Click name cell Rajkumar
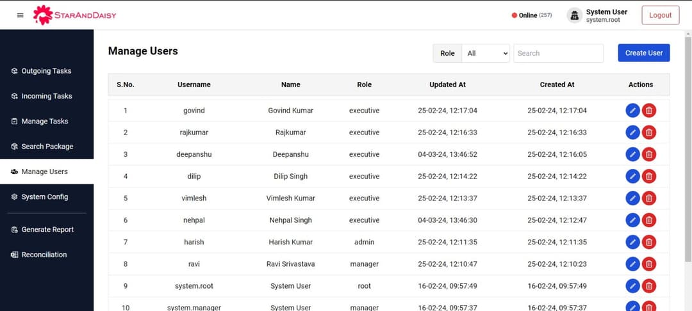 coord(290,132)
